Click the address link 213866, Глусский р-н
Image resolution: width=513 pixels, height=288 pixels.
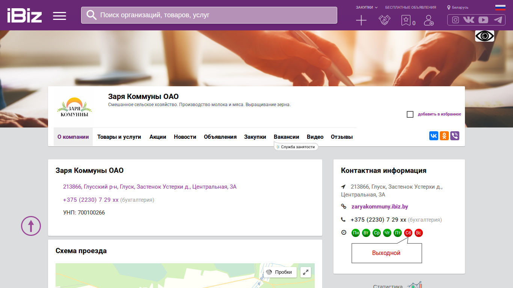(x=150, y=187)
